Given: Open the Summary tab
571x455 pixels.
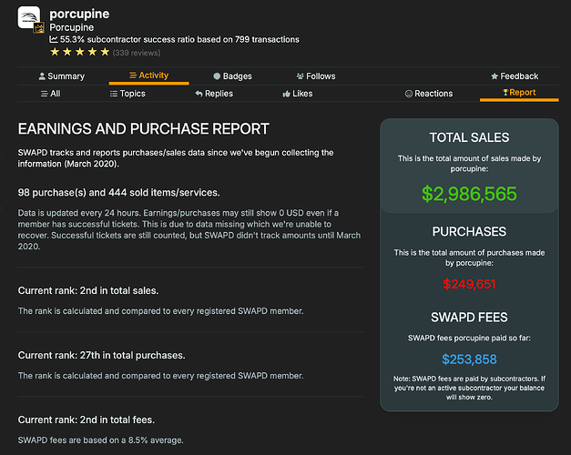Looking at the screenshot, I should [62, 76].
